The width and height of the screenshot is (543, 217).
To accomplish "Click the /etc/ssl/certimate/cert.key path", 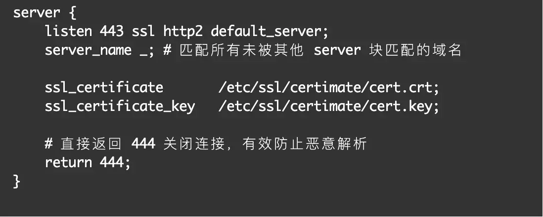I will 328,107.
